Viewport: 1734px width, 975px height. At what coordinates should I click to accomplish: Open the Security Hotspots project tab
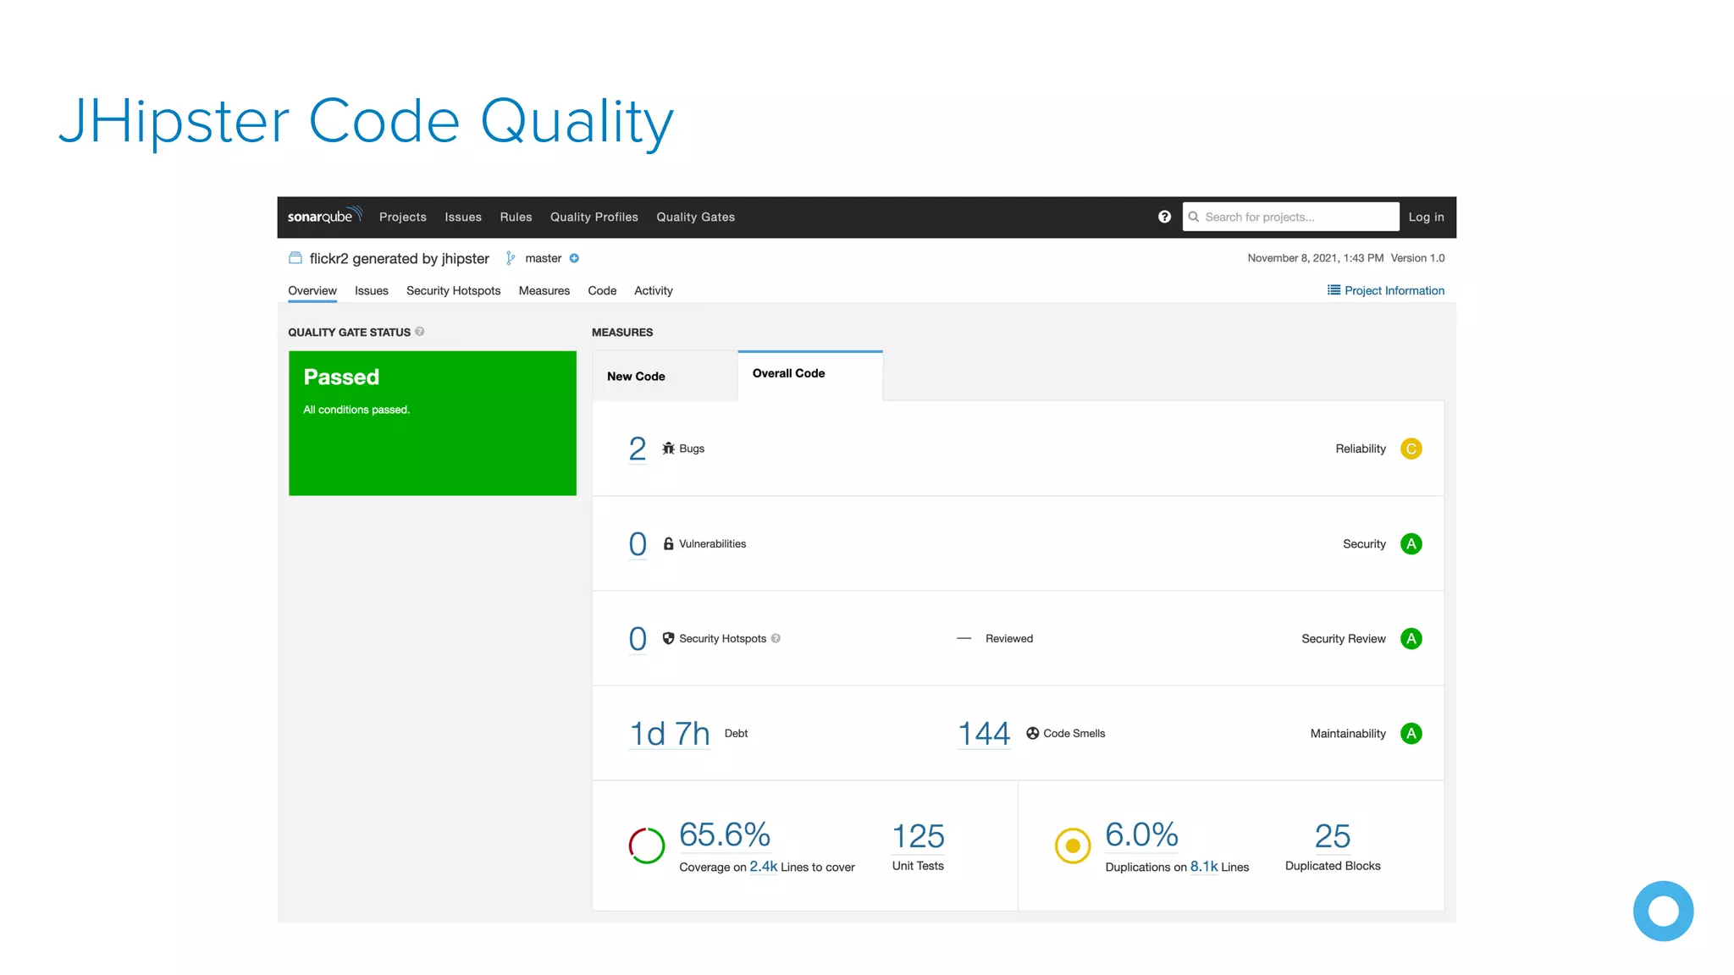click(x=453, y=290)
